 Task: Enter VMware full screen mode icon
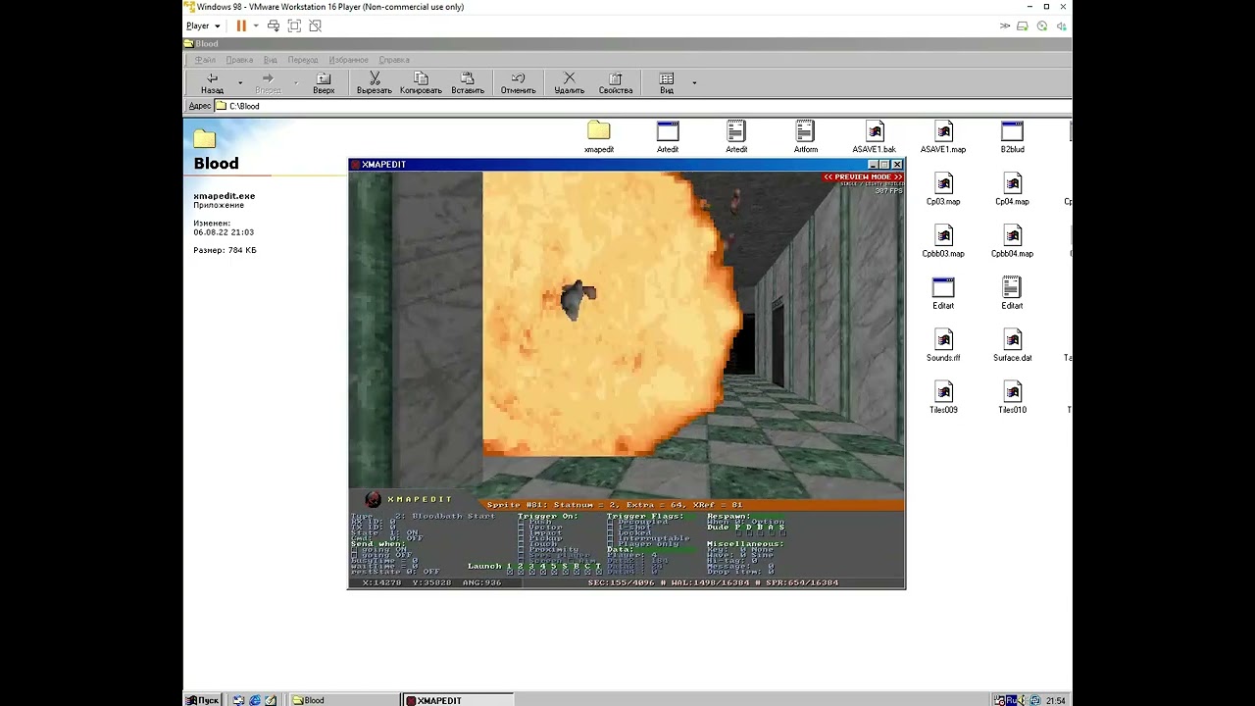pos(294,25)
